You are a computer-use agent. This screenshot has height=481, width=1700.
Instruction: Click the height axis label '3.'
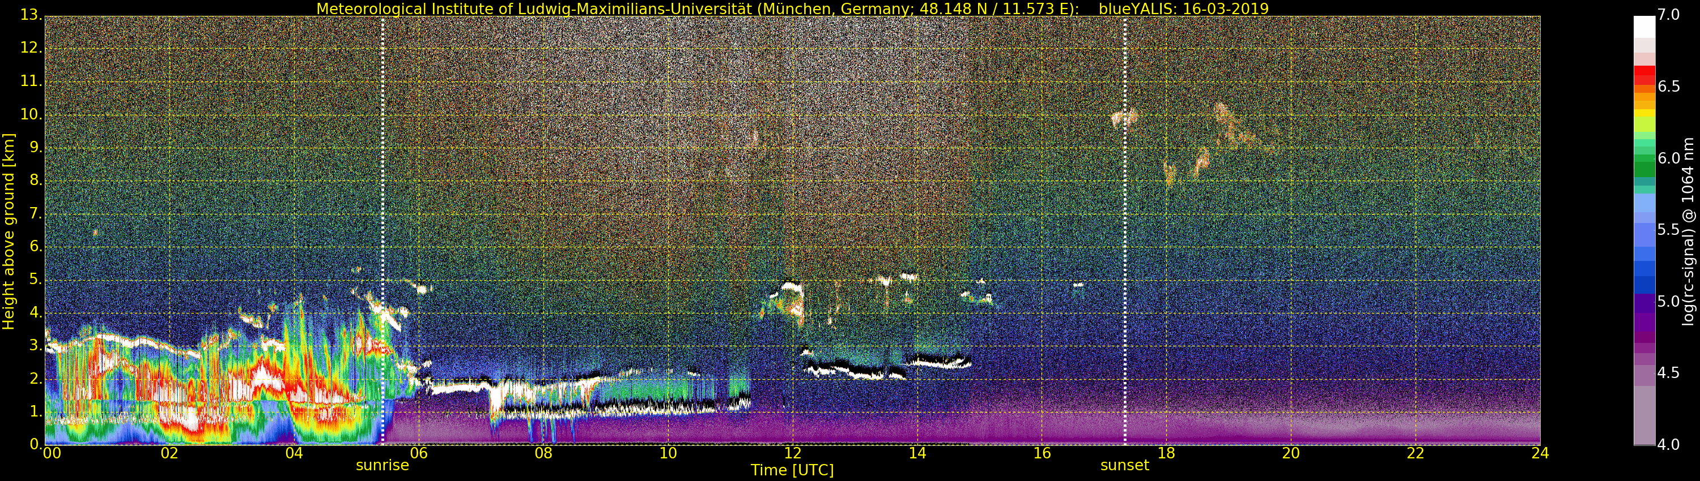click(x=36, y=345)
